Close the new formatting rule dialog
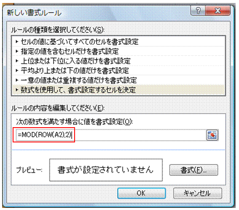Image resolution: width=239 pixels, height=210 pixels. tap(218, 11)
